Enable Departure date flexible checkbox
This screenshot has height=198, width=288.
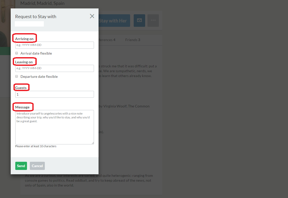[x=17, y=76]
